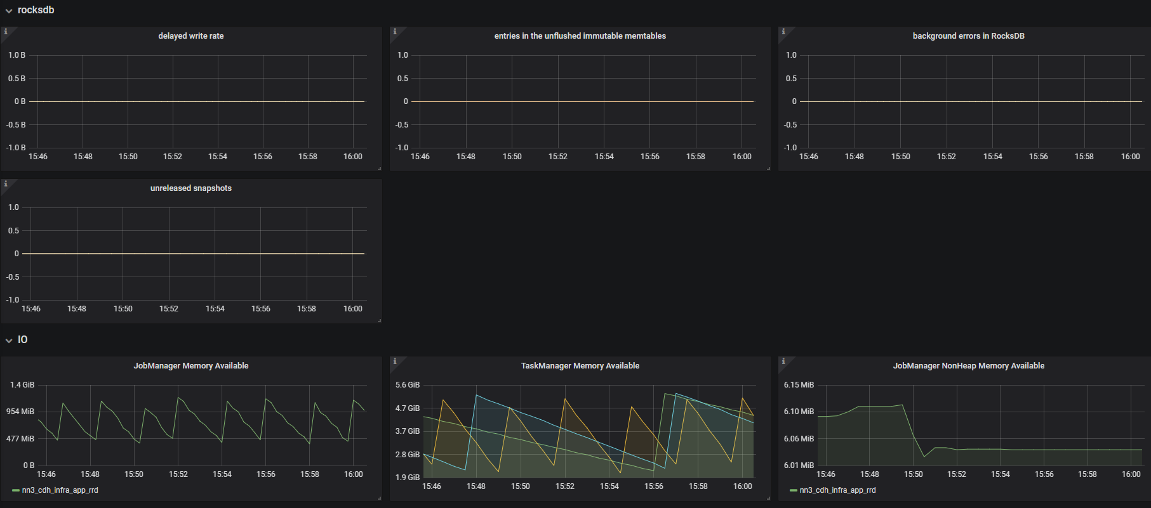Open TaskManager Memory Available title menu

tap(580, 366)
